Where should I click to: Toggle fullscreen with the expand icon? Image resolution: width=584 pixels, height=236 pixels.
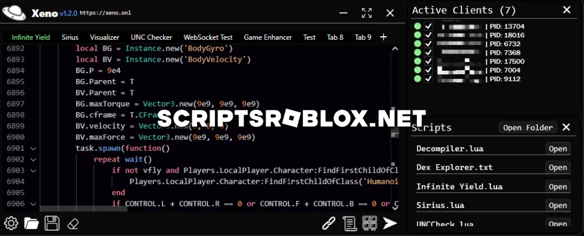coord(367,13)
